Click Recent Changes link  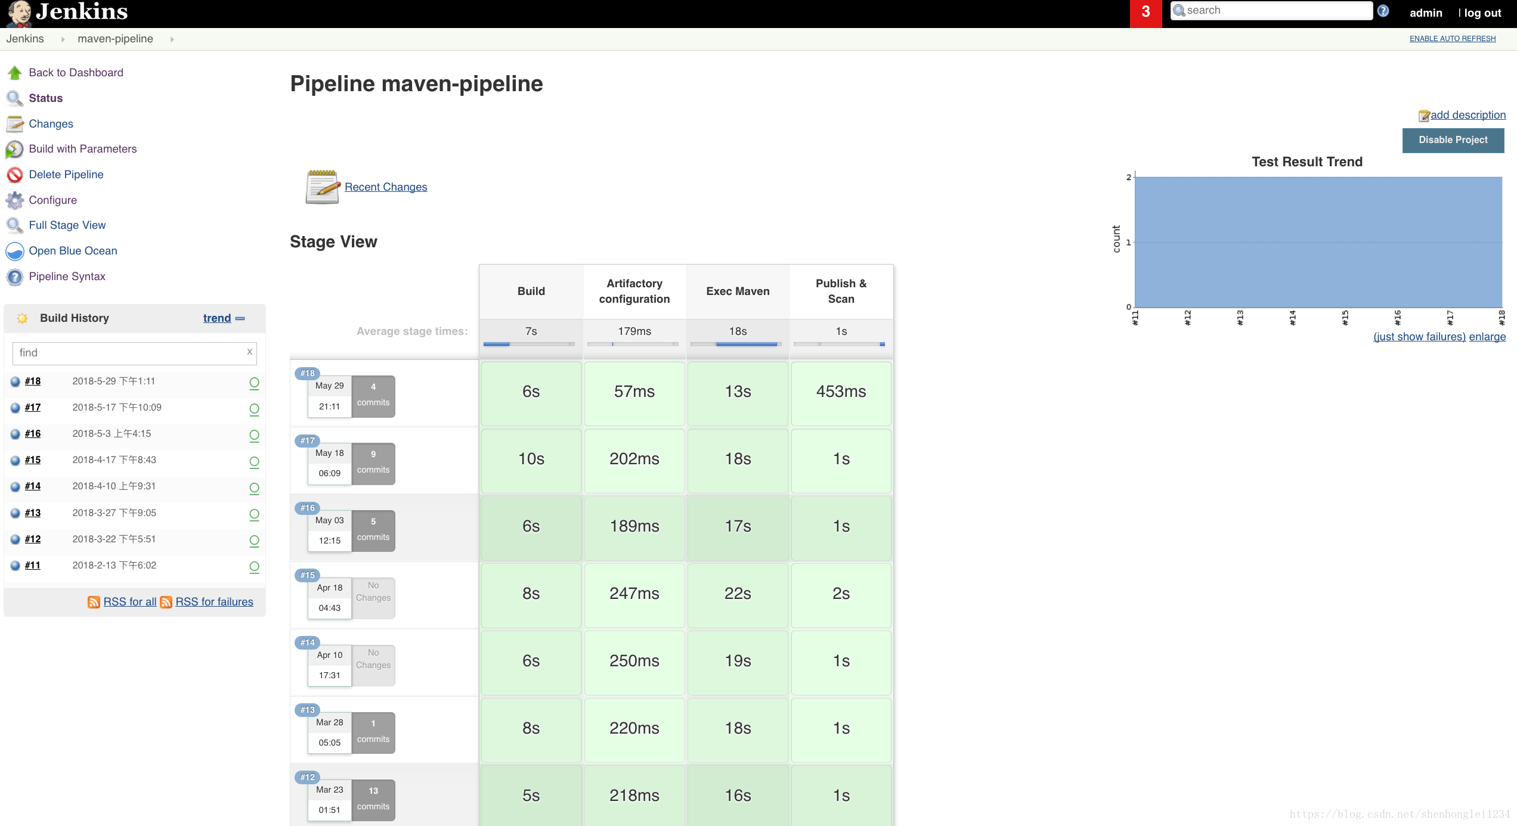tap(385, 186)
